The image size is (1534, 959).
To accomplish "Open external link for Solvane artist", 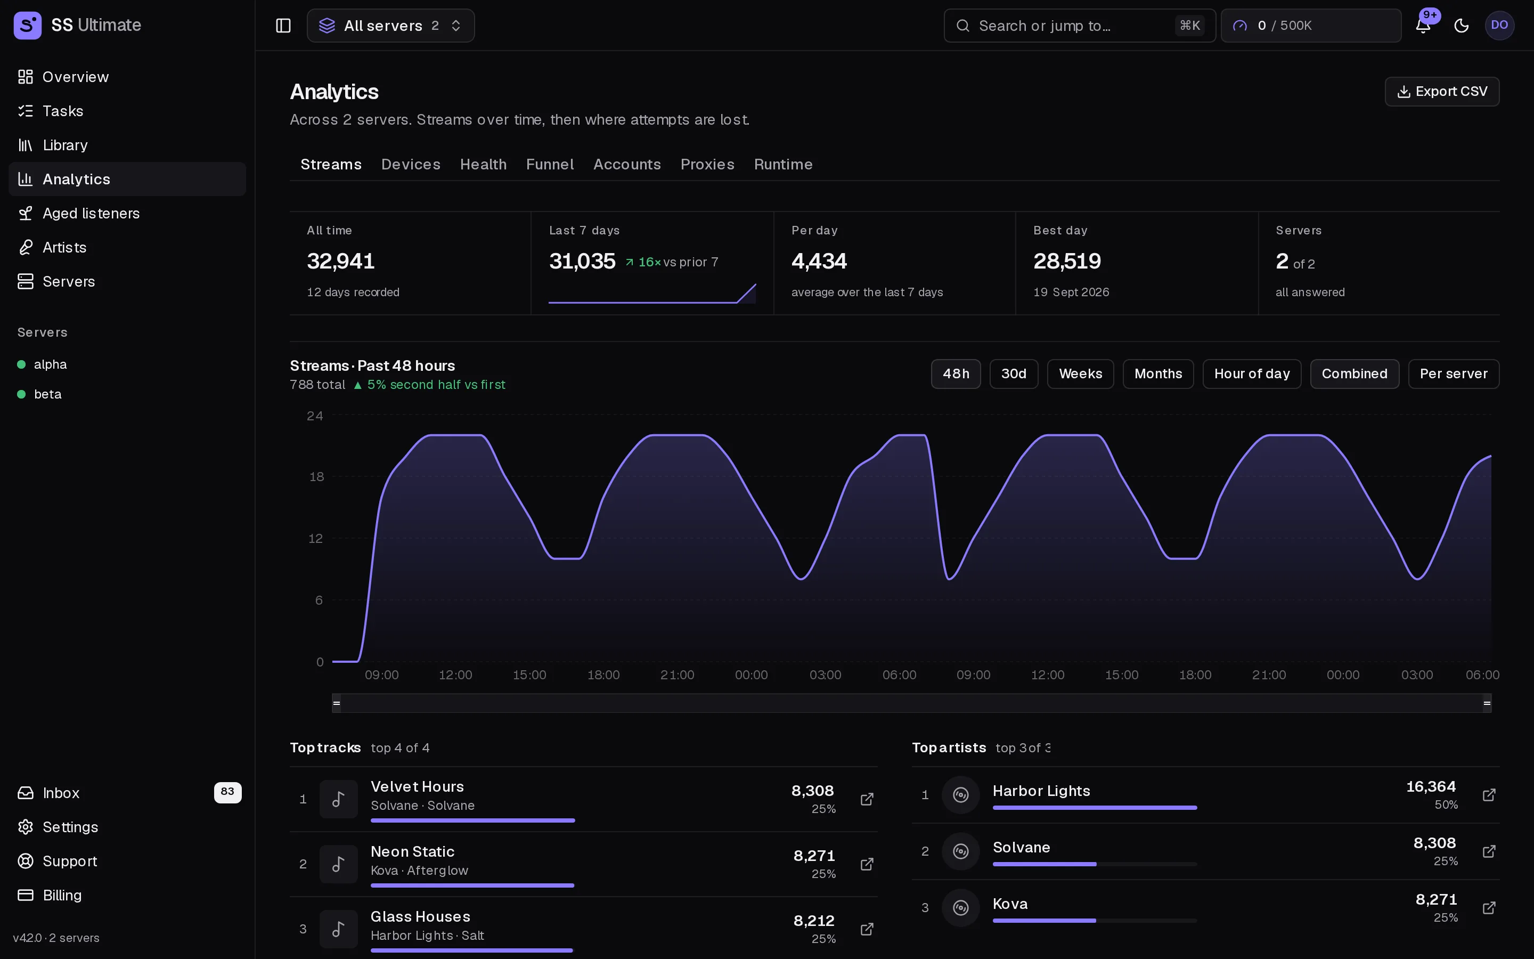I will [1489, 851].
